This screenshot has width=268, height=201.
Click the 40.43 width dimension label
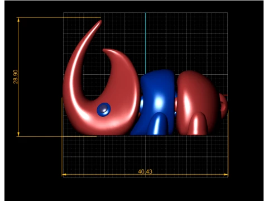click(145, 171)
